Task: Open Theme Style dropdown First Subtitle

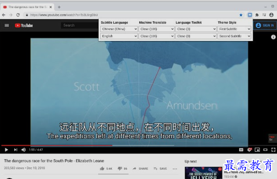Action: click(x=234, y=29)
